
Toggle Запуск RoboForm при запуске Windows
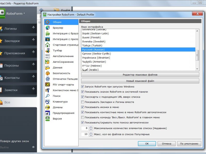click(82, 86)
